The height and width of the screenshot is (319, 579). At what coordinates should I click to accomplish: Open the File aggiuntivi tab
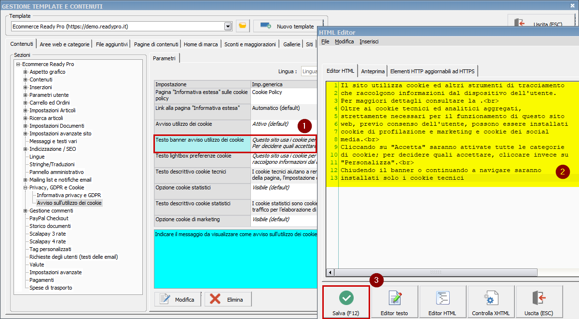click(x=112, y=44)
